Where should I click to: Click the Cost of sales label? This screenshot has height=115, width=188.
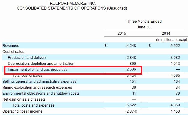point(14,52)
